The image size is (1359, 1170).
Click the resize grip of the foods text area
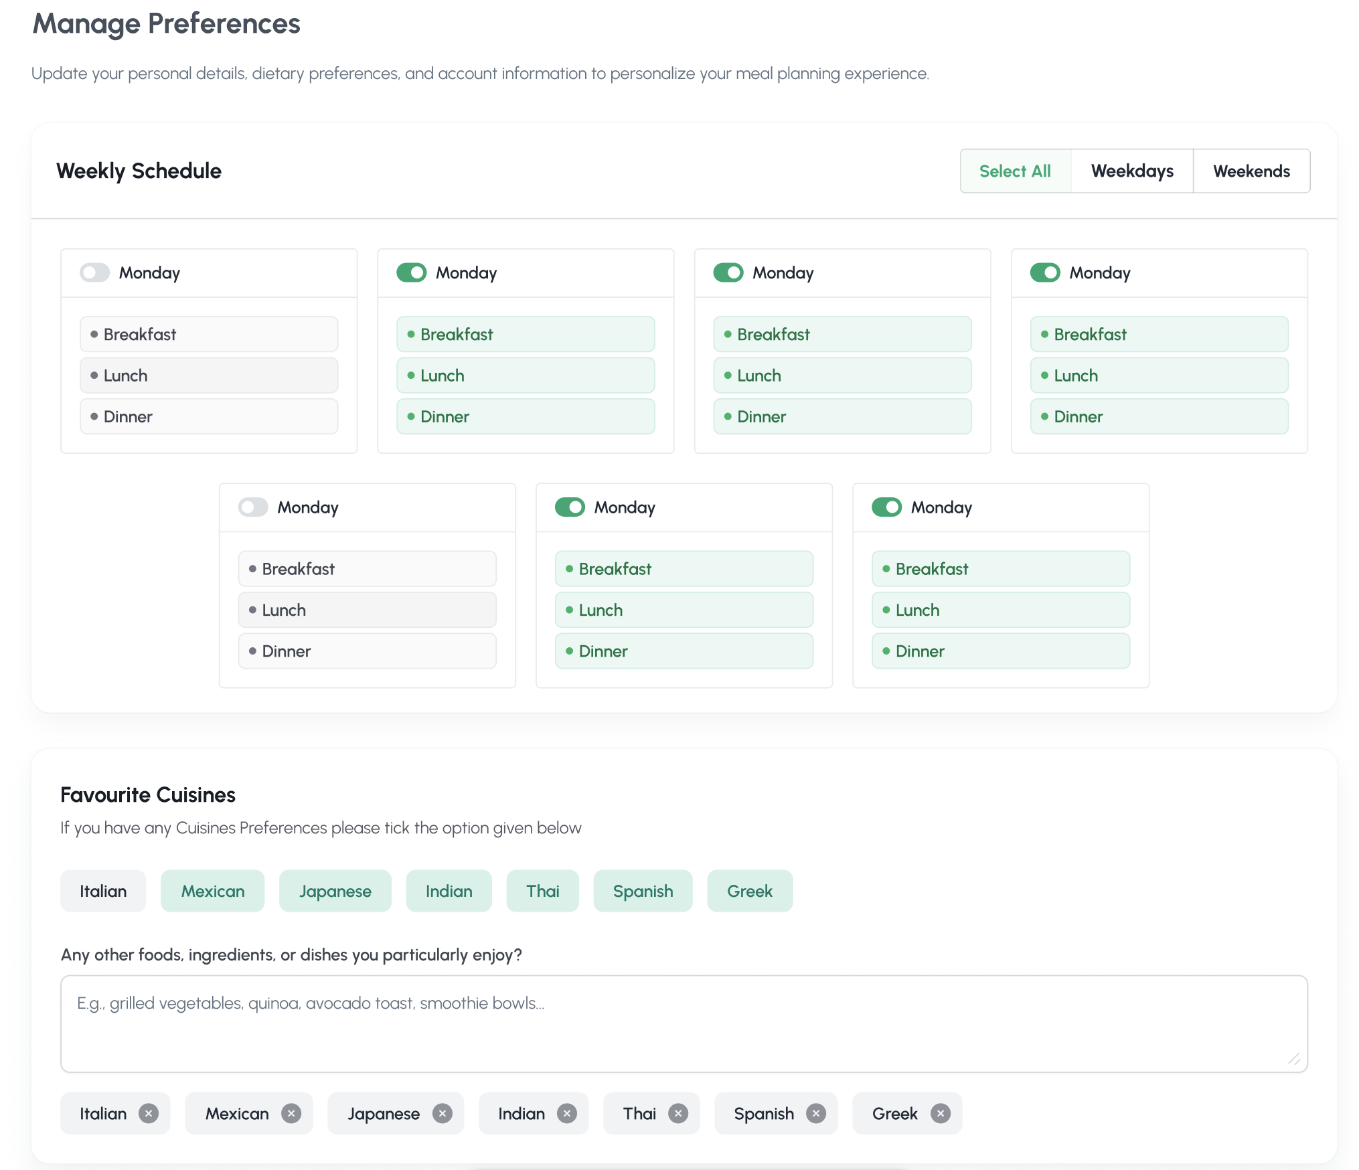tap(1294, 1059)
